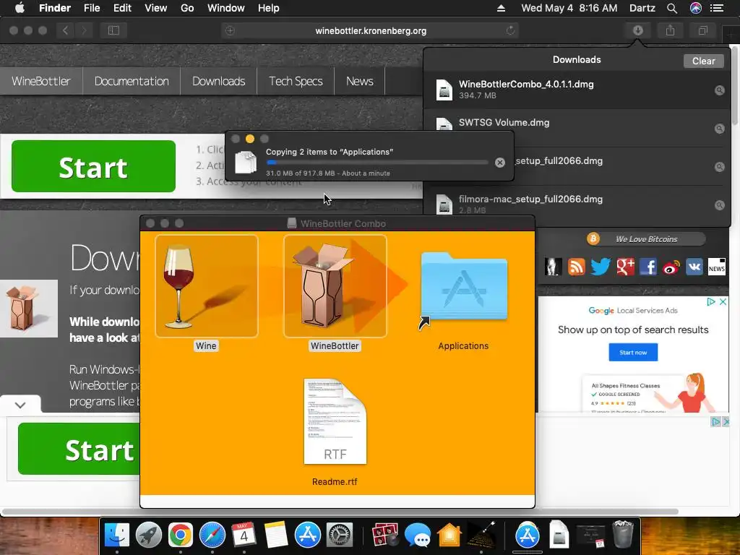Click the date and time in menu bar
Viewport: 740px width, 555px height.
click(x=569, y=8)
